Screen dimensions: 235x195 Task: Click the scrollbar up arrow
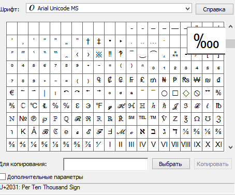[230, 26]
